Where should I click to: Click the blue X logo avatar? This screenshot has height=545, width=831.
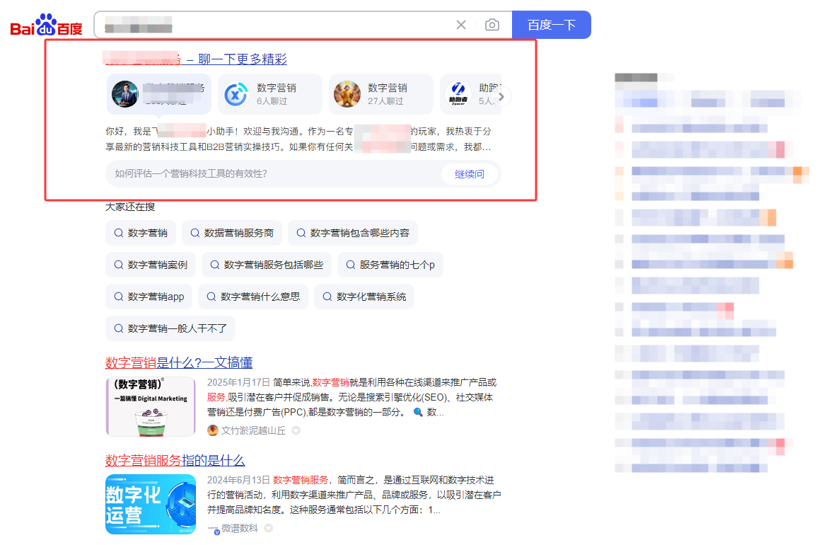(236, 94)
